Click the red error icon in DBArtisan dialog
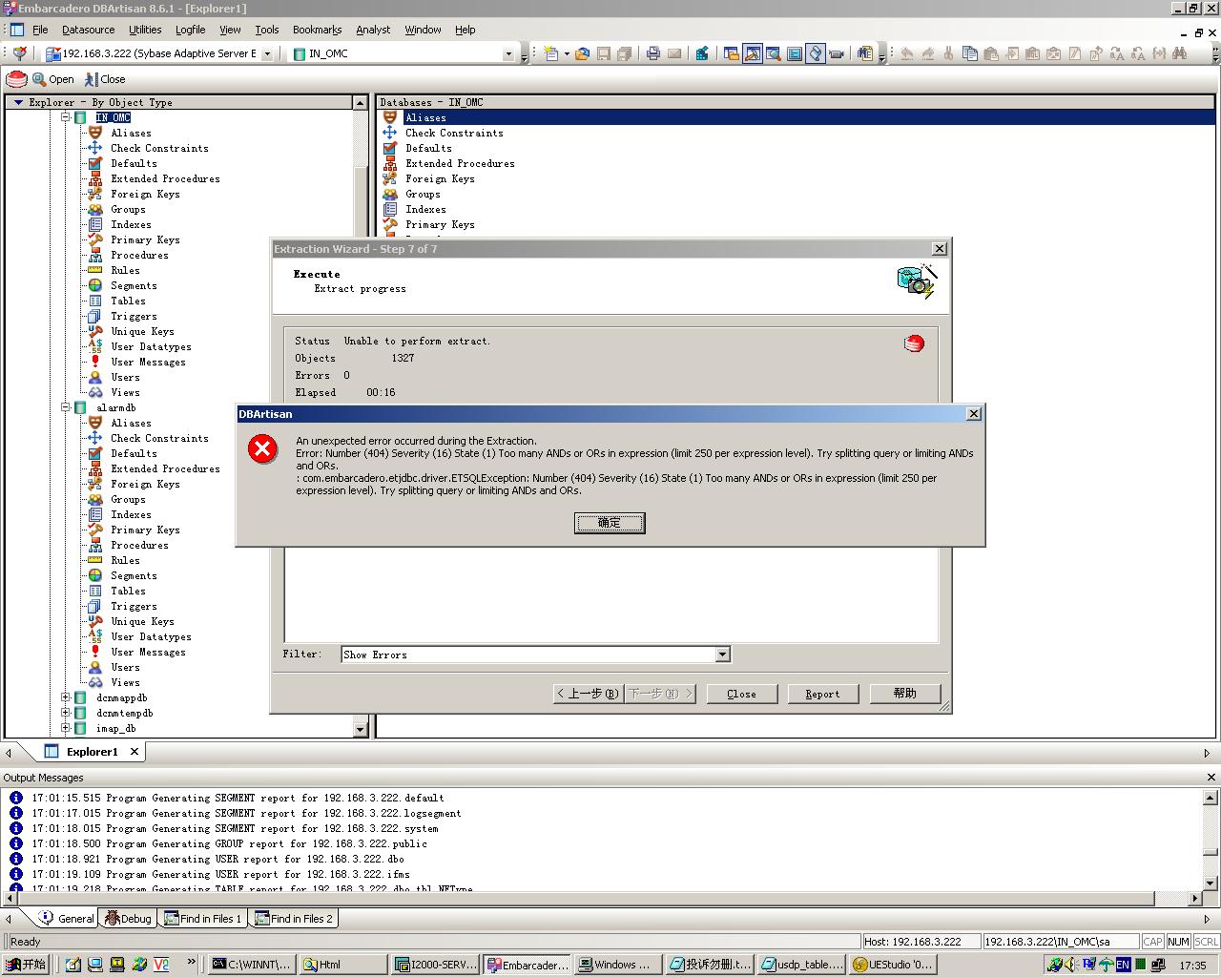Viewport: 1221px width, 977px height. point(262,448)
